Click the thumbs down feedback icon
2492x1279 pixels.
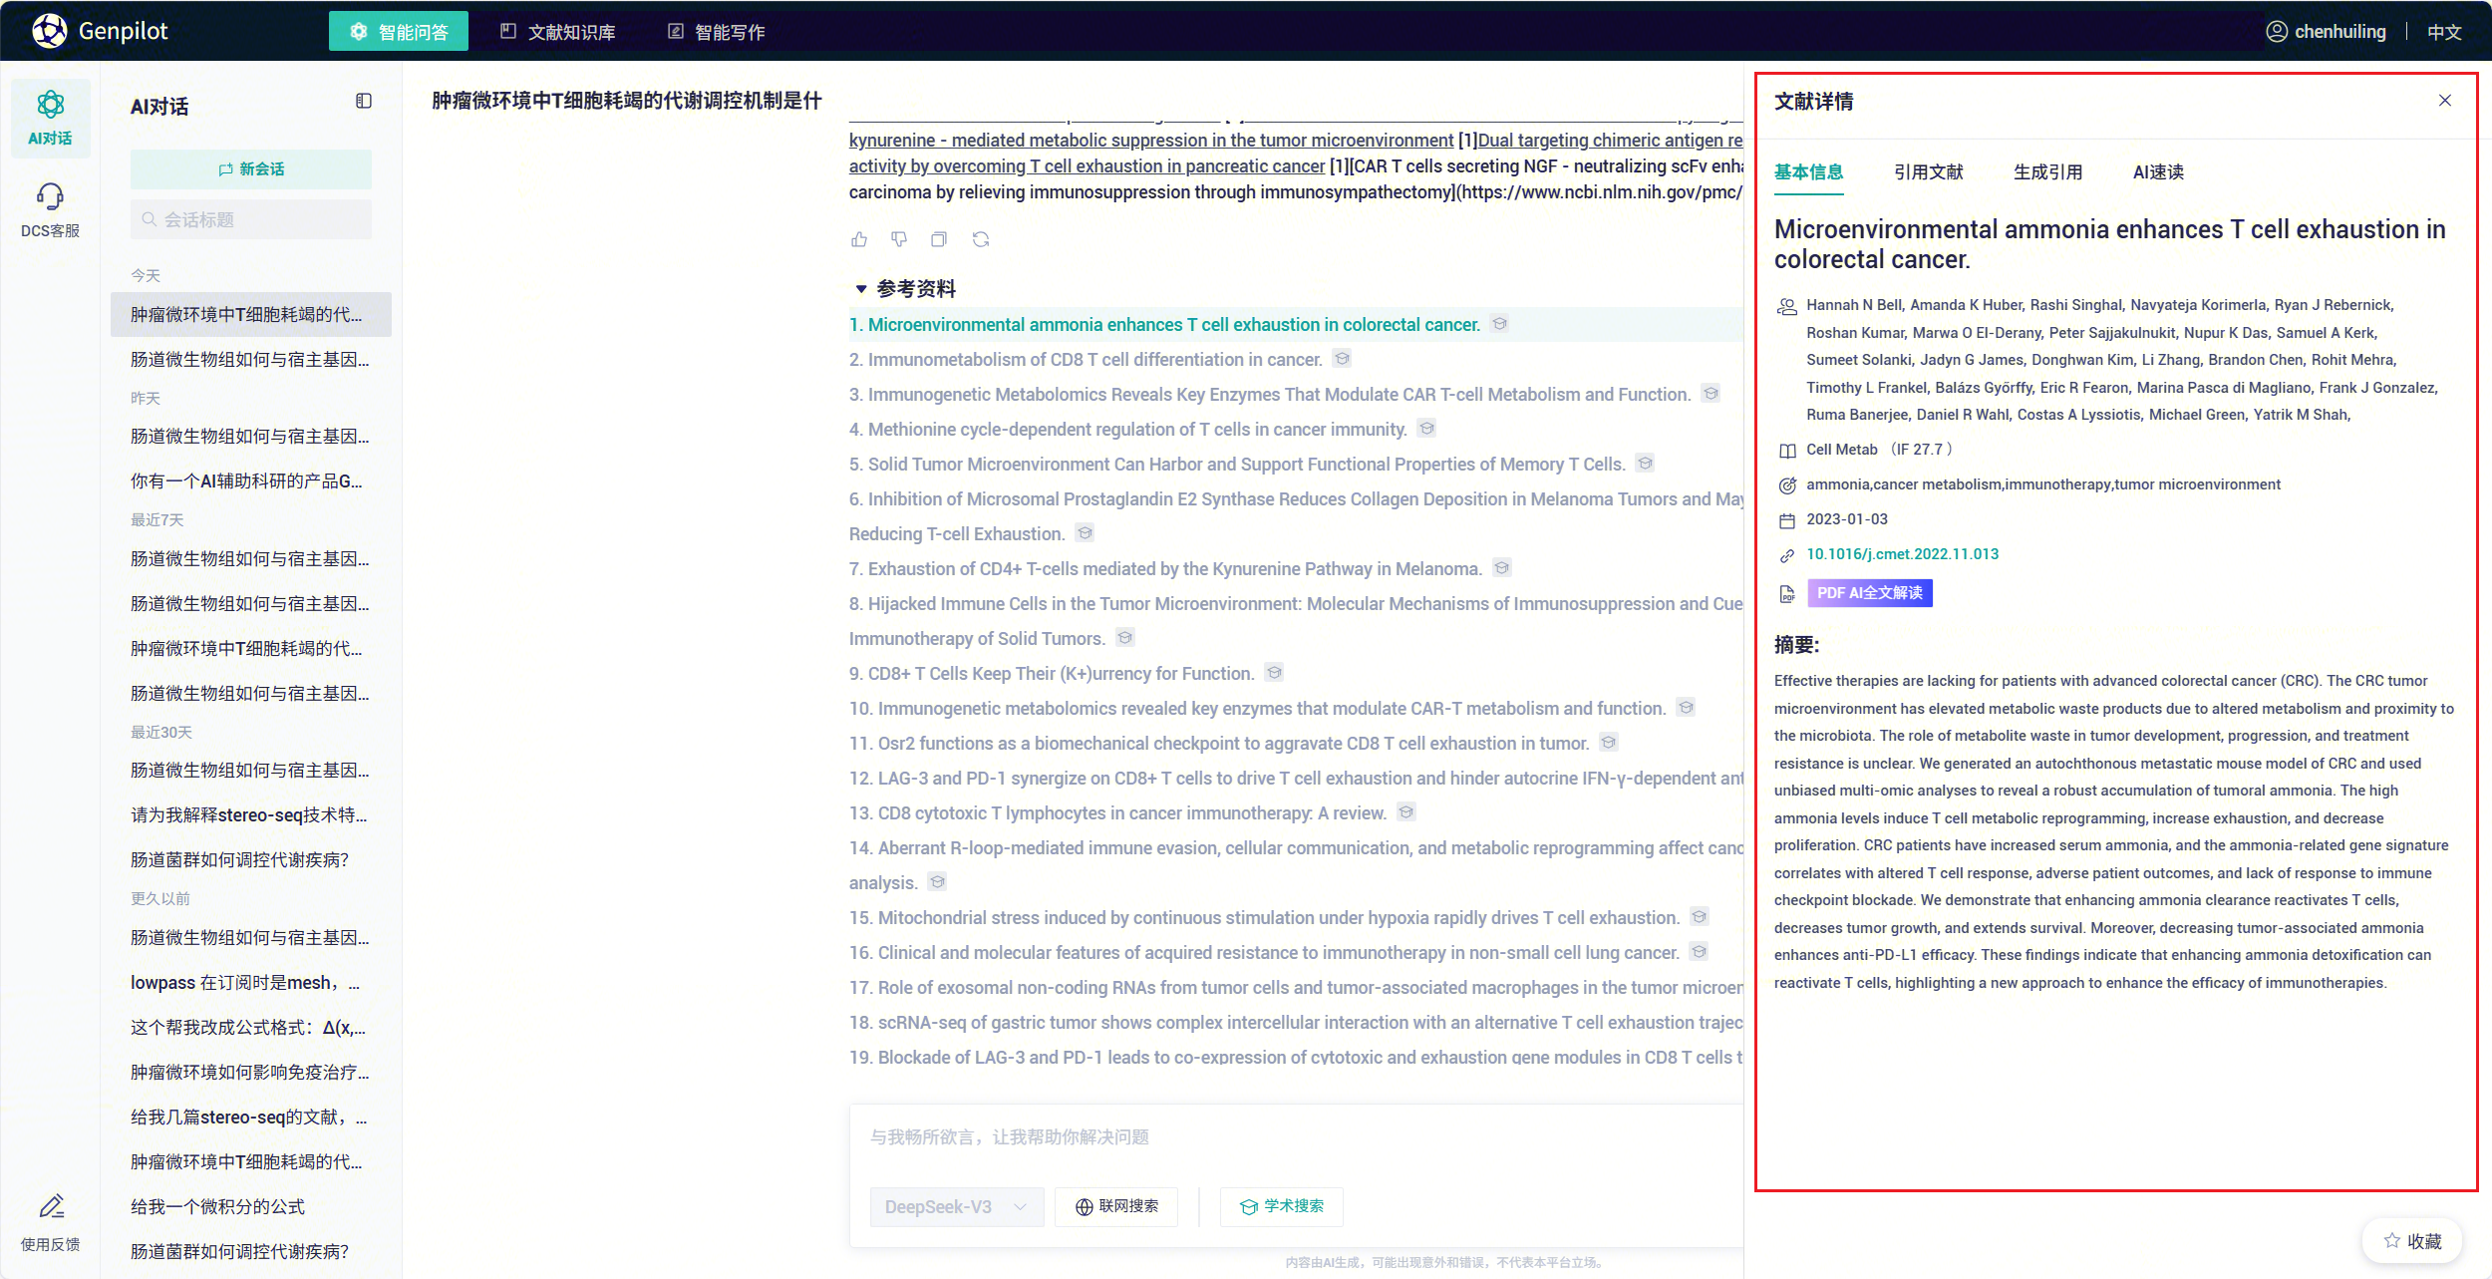click(899, 239)
